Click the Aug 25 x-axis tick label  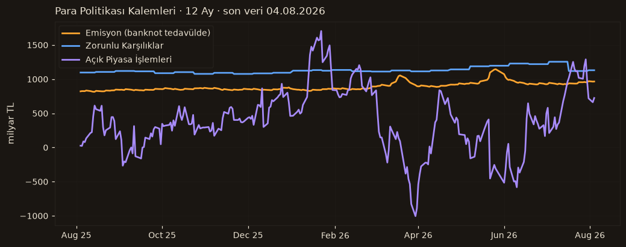click(x=77, y=236)
